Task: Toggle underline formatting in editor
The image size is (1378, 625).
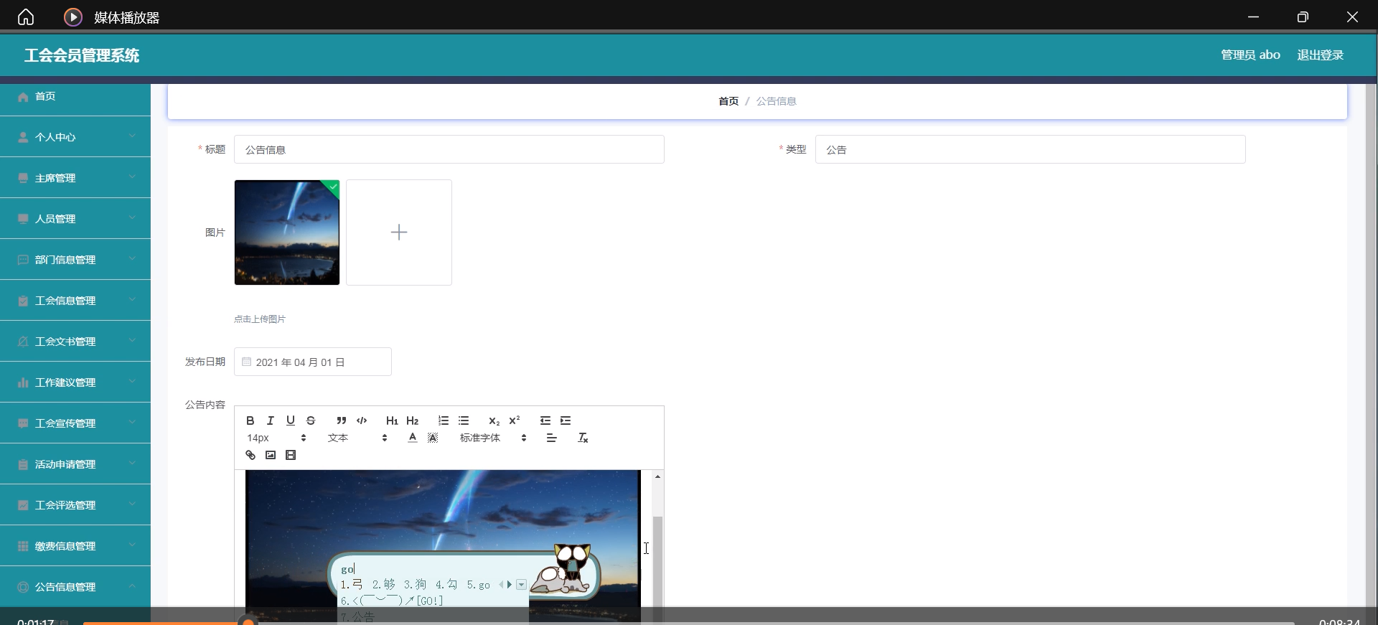Action: [x=291, y=420]
